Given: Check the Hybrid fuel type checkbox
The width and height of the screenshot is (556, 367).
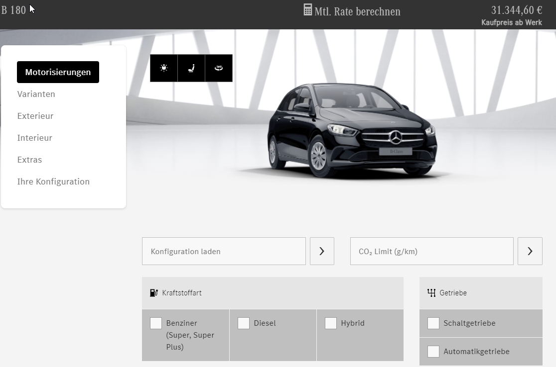Looking at the screenshot, I should click(x=330, y=323).
